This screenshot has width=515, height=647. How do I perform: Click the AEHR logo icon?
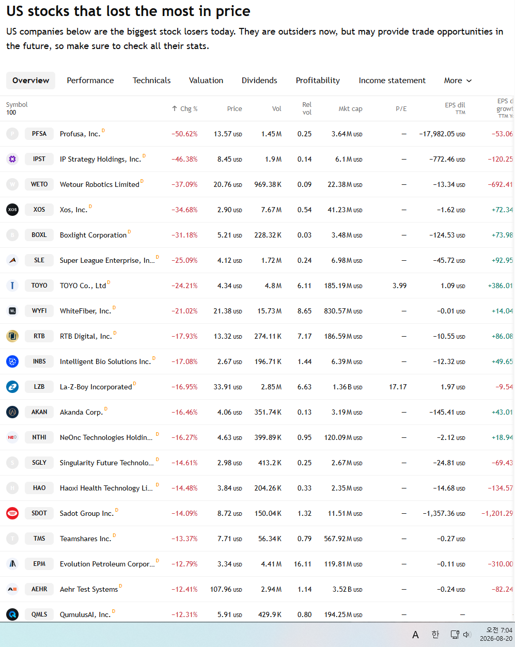[x=12, y=589]
